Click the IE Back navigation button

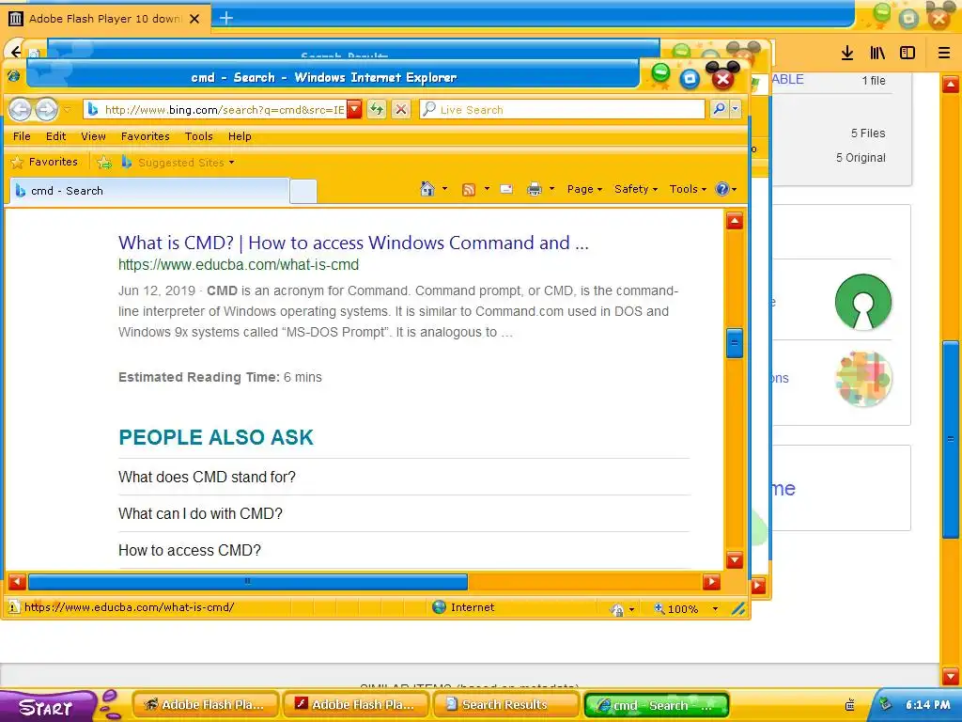[x=20, y=110]
